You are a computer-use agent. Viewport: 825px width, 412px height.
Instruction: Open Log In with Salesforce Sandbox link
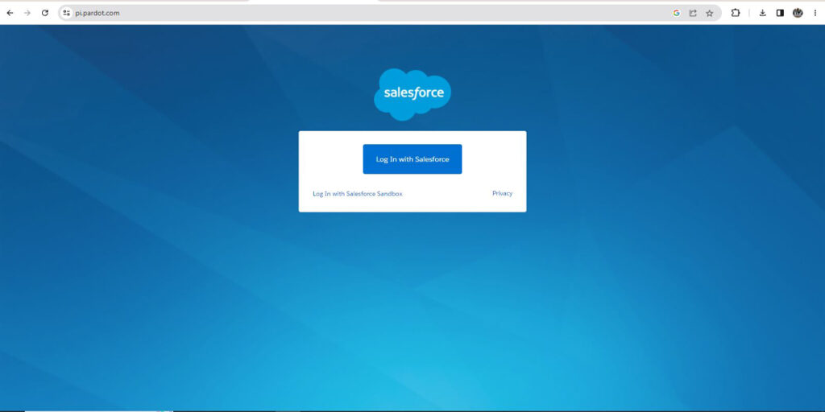(x=358, y=193)
